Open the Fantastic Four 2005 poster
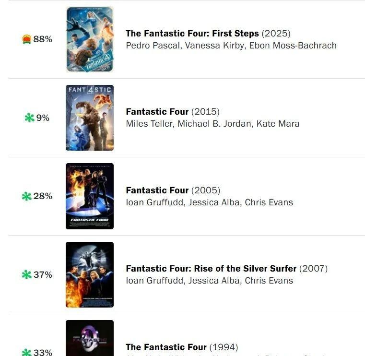Screen dimensions: 365x356 pos(90,196)
